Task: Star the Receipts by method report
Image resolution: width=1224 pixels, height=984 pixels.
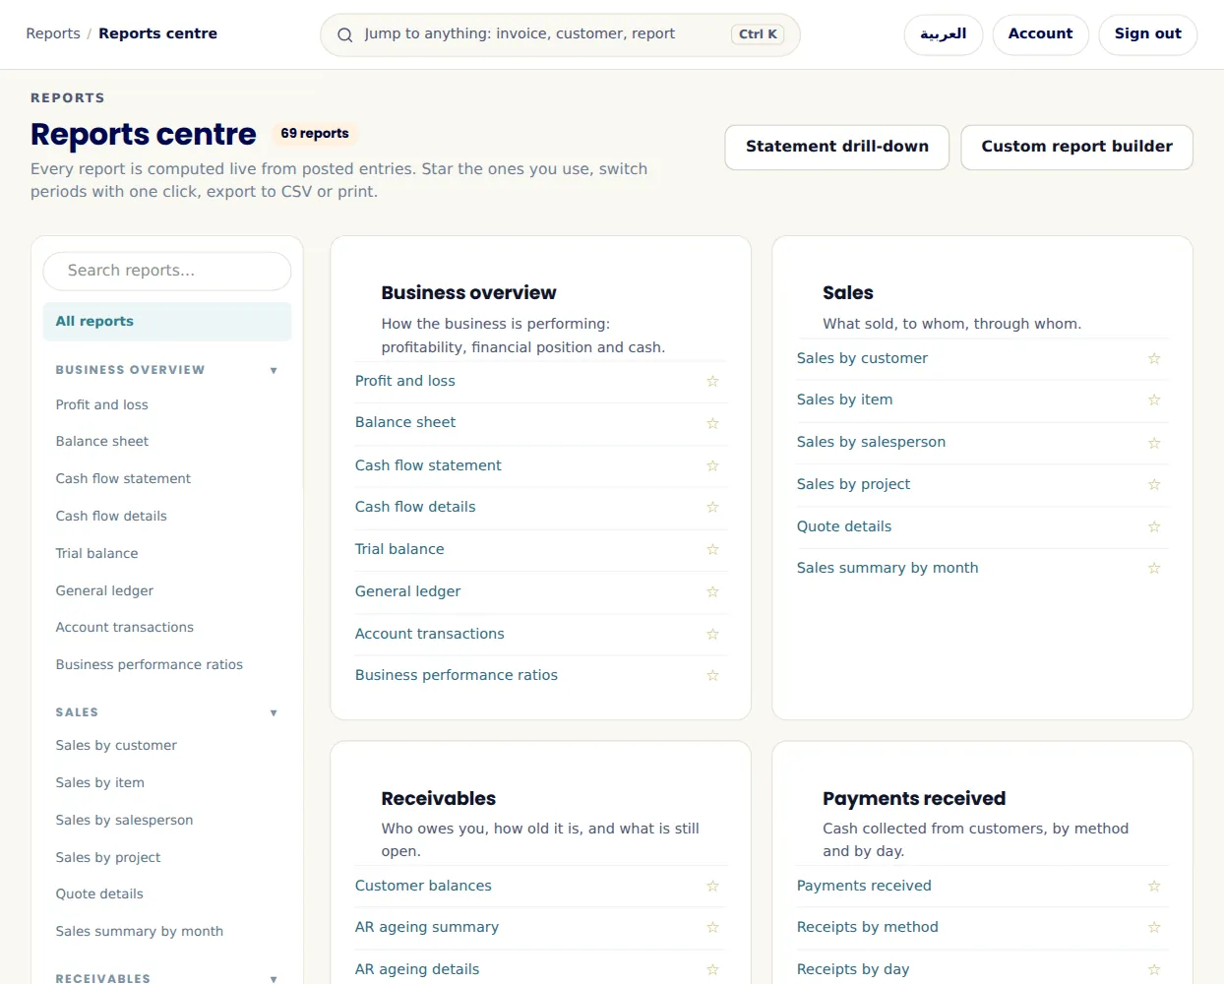Action: pyautogui.click(x=1154, y=927)
